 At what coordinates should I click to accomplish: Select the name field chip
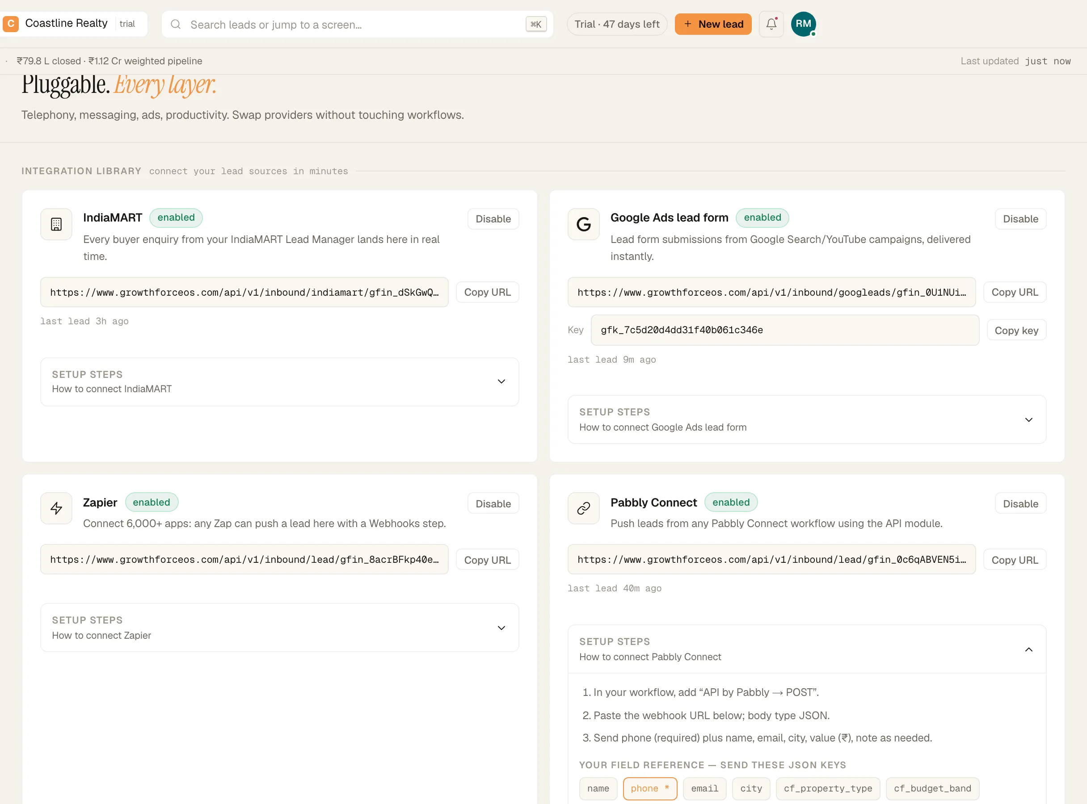click(598, 788)
